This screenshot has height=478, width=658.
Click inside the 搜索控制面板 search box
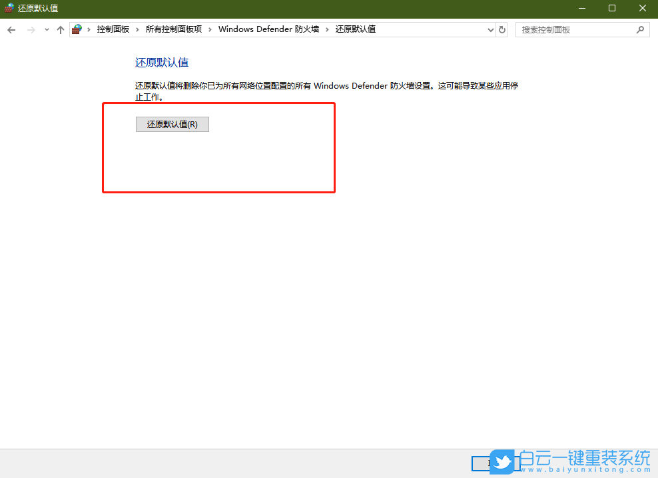click(573, 29)
